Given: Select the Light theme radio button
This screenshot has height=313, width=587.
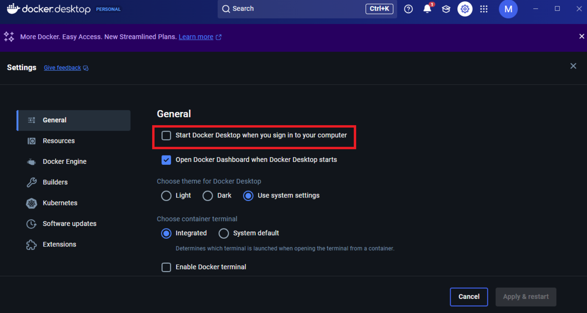Looking at the screenshot, I should (x=166, y=196).
